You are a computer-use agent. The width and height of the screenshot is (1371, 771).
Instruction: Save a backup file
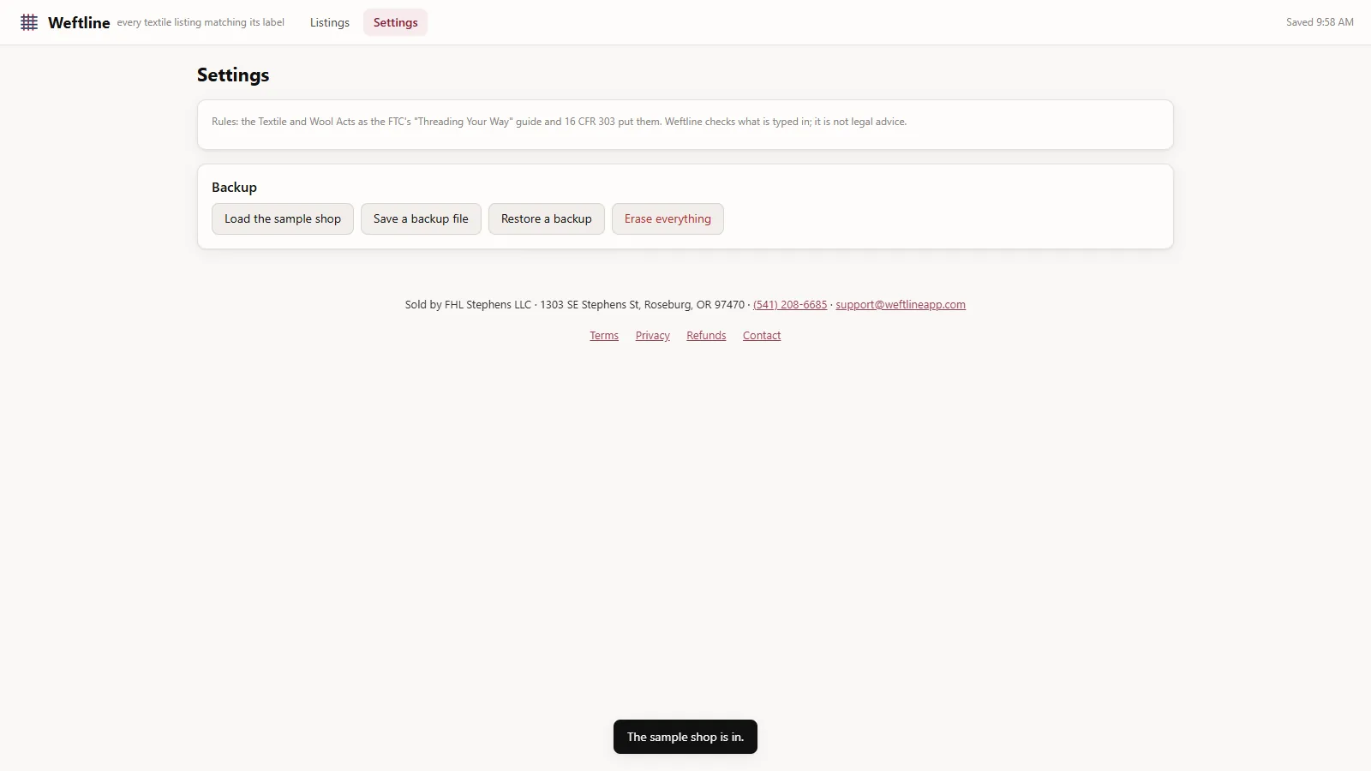click(x=421, y=218)
